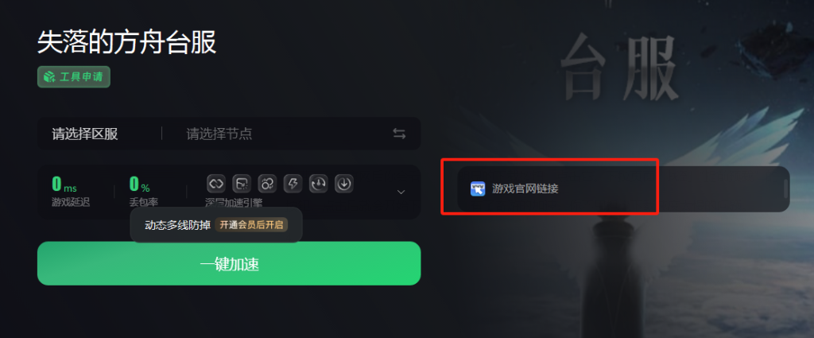Click the window-with-sparkle engine icon
The height and width of the screenshot is (338, 814).
242,183
